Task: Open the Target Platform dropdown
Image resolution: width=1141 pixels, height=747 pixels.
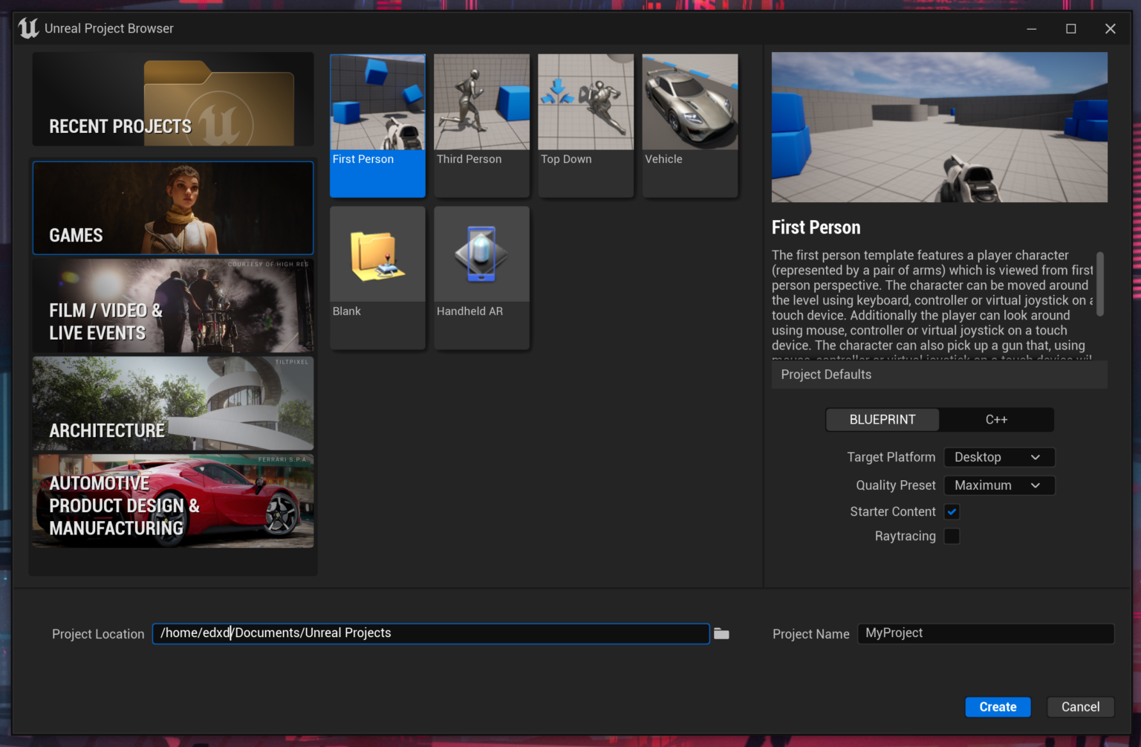Action: (998, 458)
